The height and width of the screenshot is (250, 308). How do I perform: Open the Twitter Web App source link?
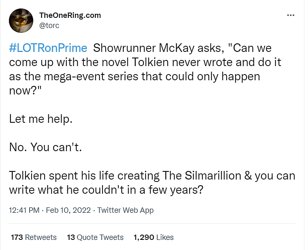click(x=125, y=210)
